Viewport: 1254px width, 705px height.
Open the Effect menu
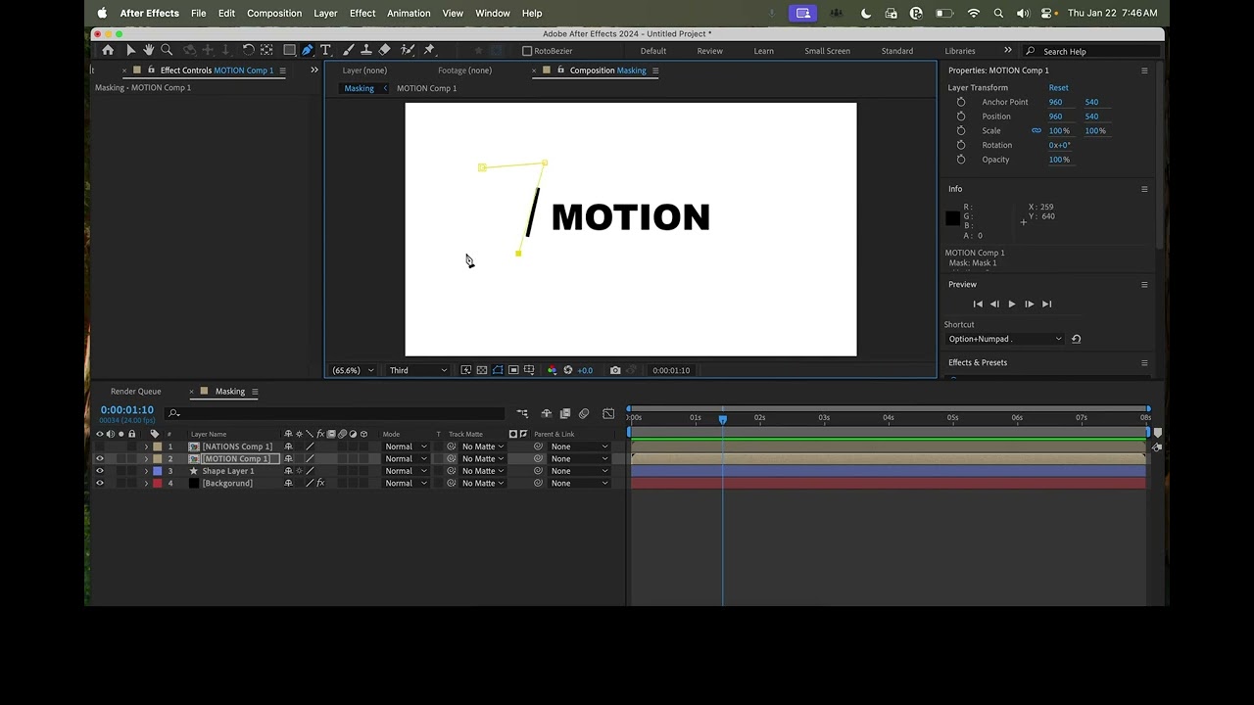pyautogui.click(x=362, y=13)
